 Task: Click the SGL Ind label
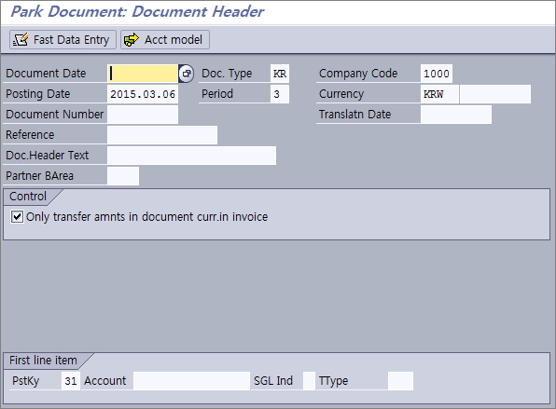coord(273,381)
